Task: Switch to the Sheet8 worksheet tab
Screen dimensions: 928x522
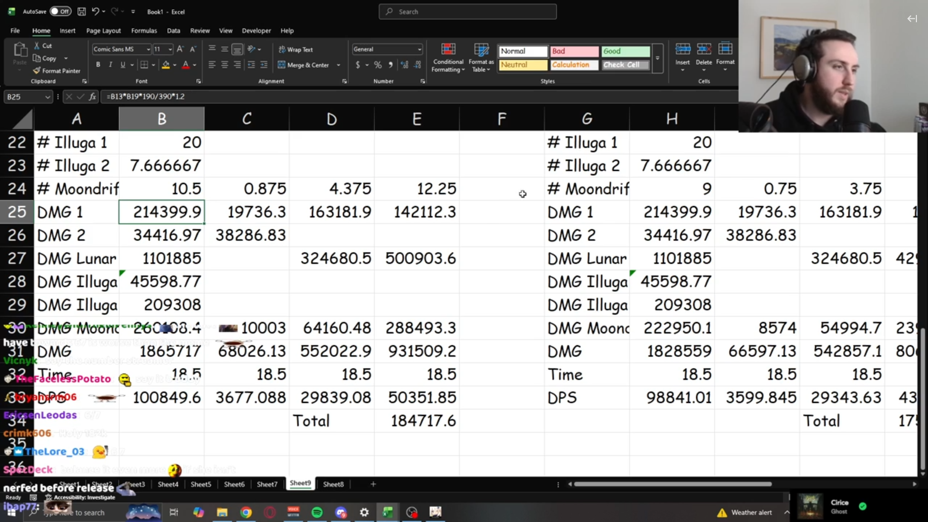Action: pos(333,484)
